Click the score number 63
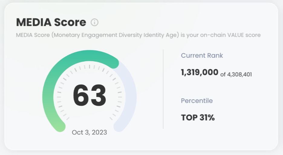The width and height of the screenshot is (283, 155). coord(89,95)
